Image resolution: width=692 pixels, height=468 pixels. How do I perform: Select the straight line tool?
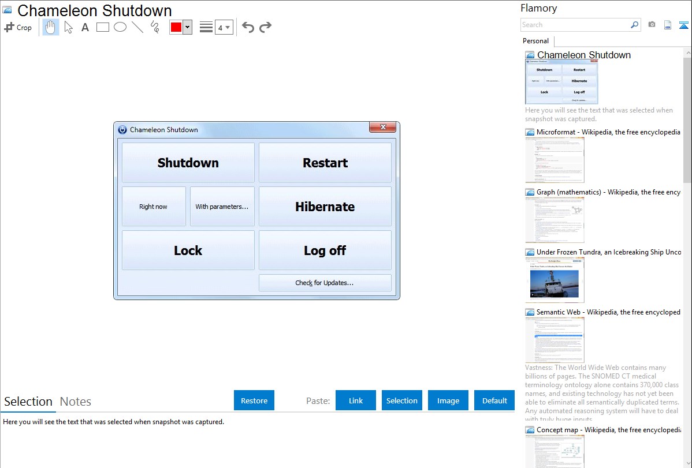[137, 27]
